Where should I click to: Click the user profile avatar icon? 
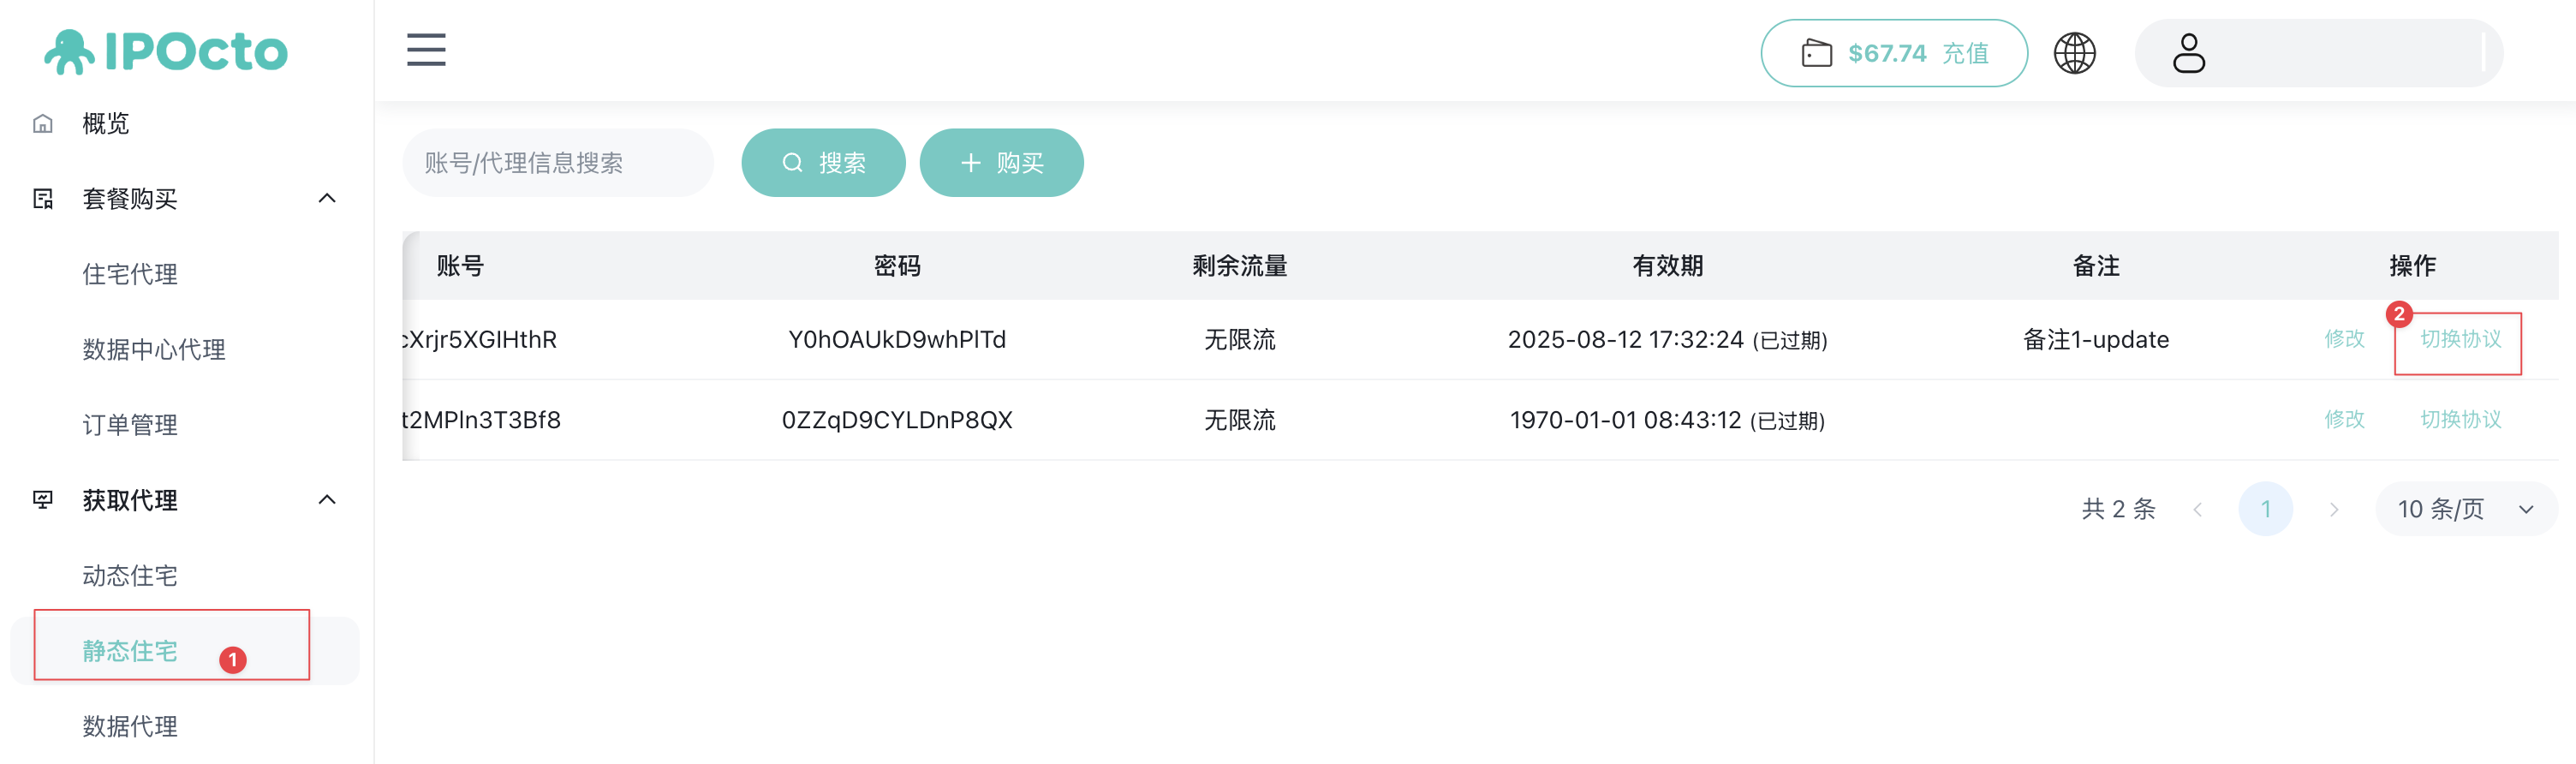[x=2188, y=53]
